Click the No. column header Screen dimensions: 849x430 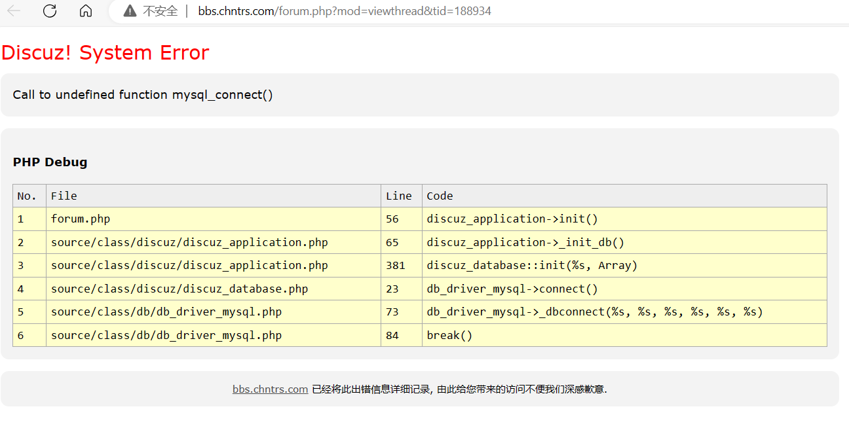(28, 196)
